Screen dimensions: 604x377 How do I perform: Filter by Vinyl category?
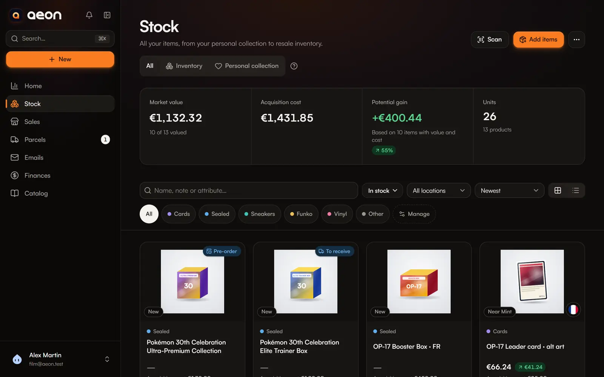(x=337, y=214)
